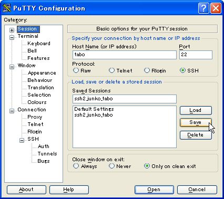Image resolution: width=224 pixels, height=199 pixels.
Task: Select the Rlogin protocol radio button
Action: tap(147, 70)
